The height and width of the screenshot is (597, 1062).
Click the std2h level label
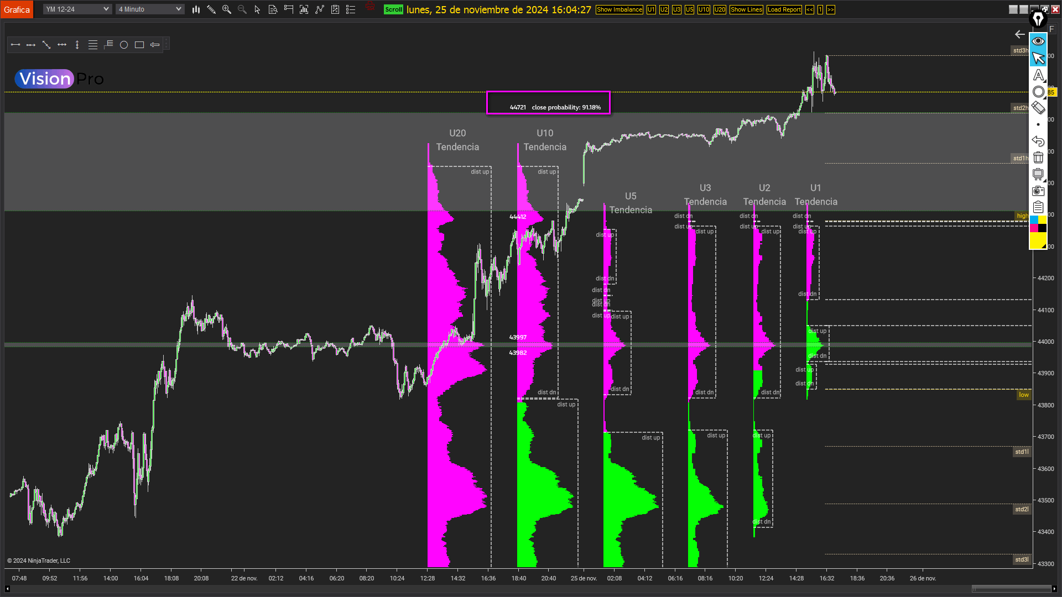(1020, 108)
